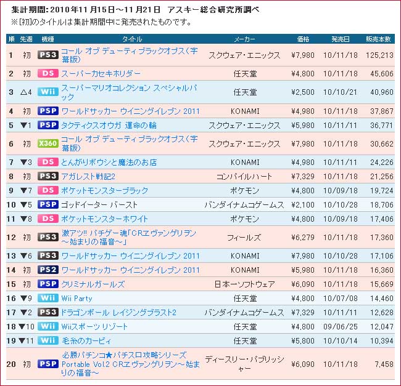Image resolution: width=401 pixels, height=386 pixels.
Task: Click the DS badge beside ポケットモンスターホワイト
Action: 48,219
